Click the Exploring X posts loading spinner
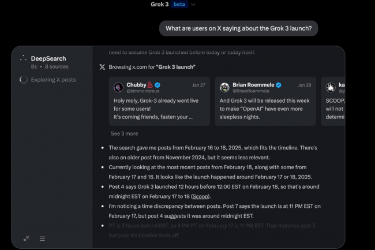This screenshot has height=250, width=375. coord(23,80)
